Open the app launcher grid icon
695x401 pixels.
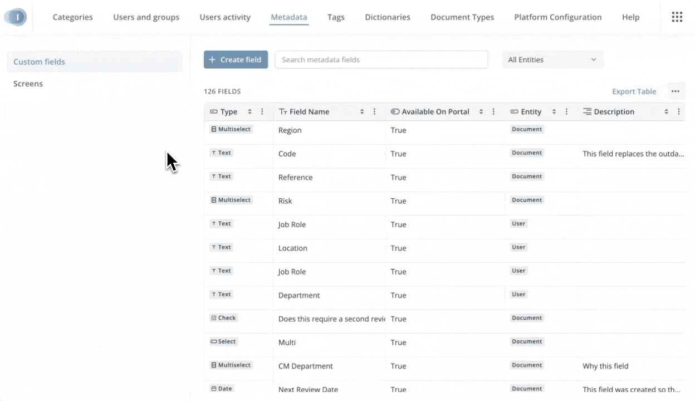[677, 17]
